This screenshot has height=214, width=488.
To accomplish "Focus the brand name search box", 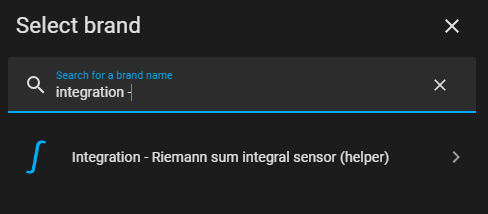I will point(242,85).
